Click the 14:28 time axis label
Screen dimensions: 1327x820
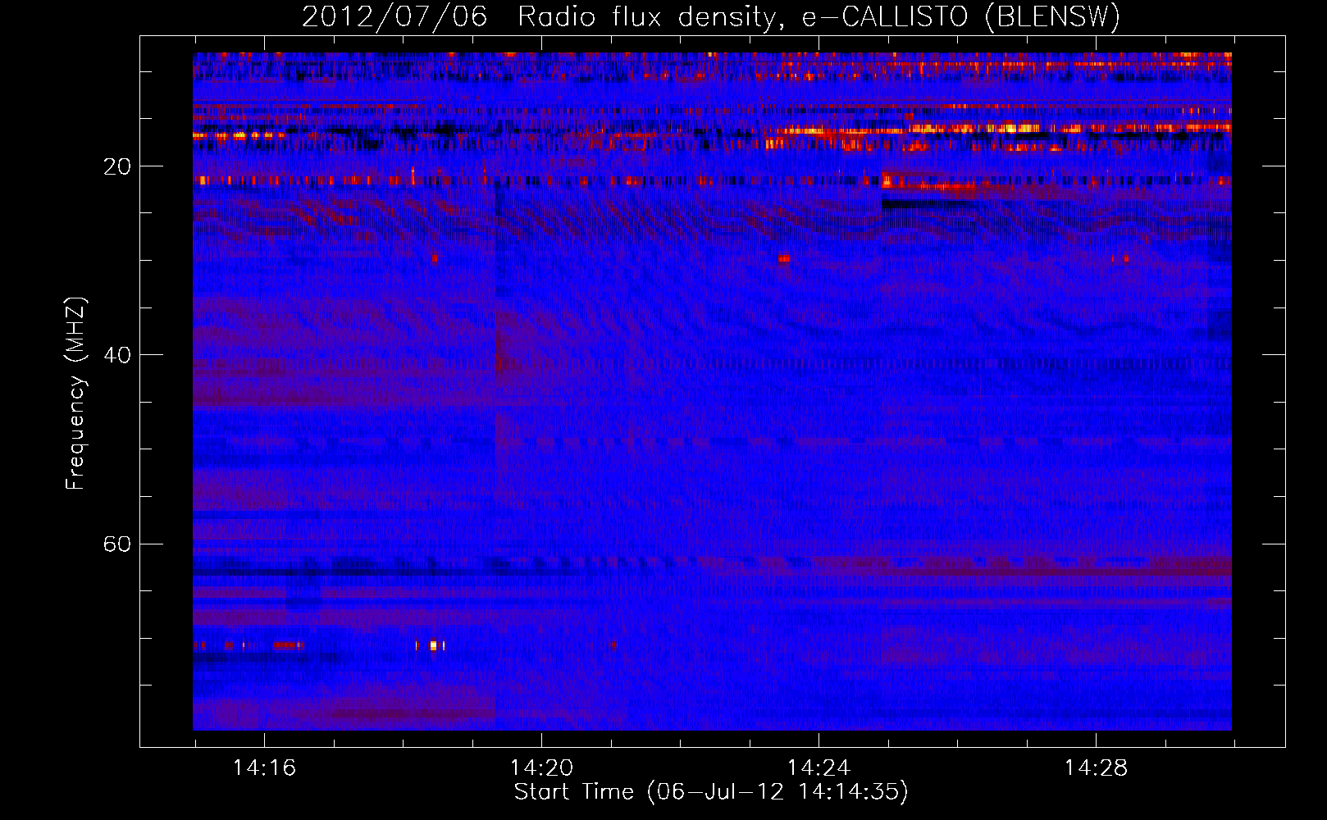click(1096, 768)
